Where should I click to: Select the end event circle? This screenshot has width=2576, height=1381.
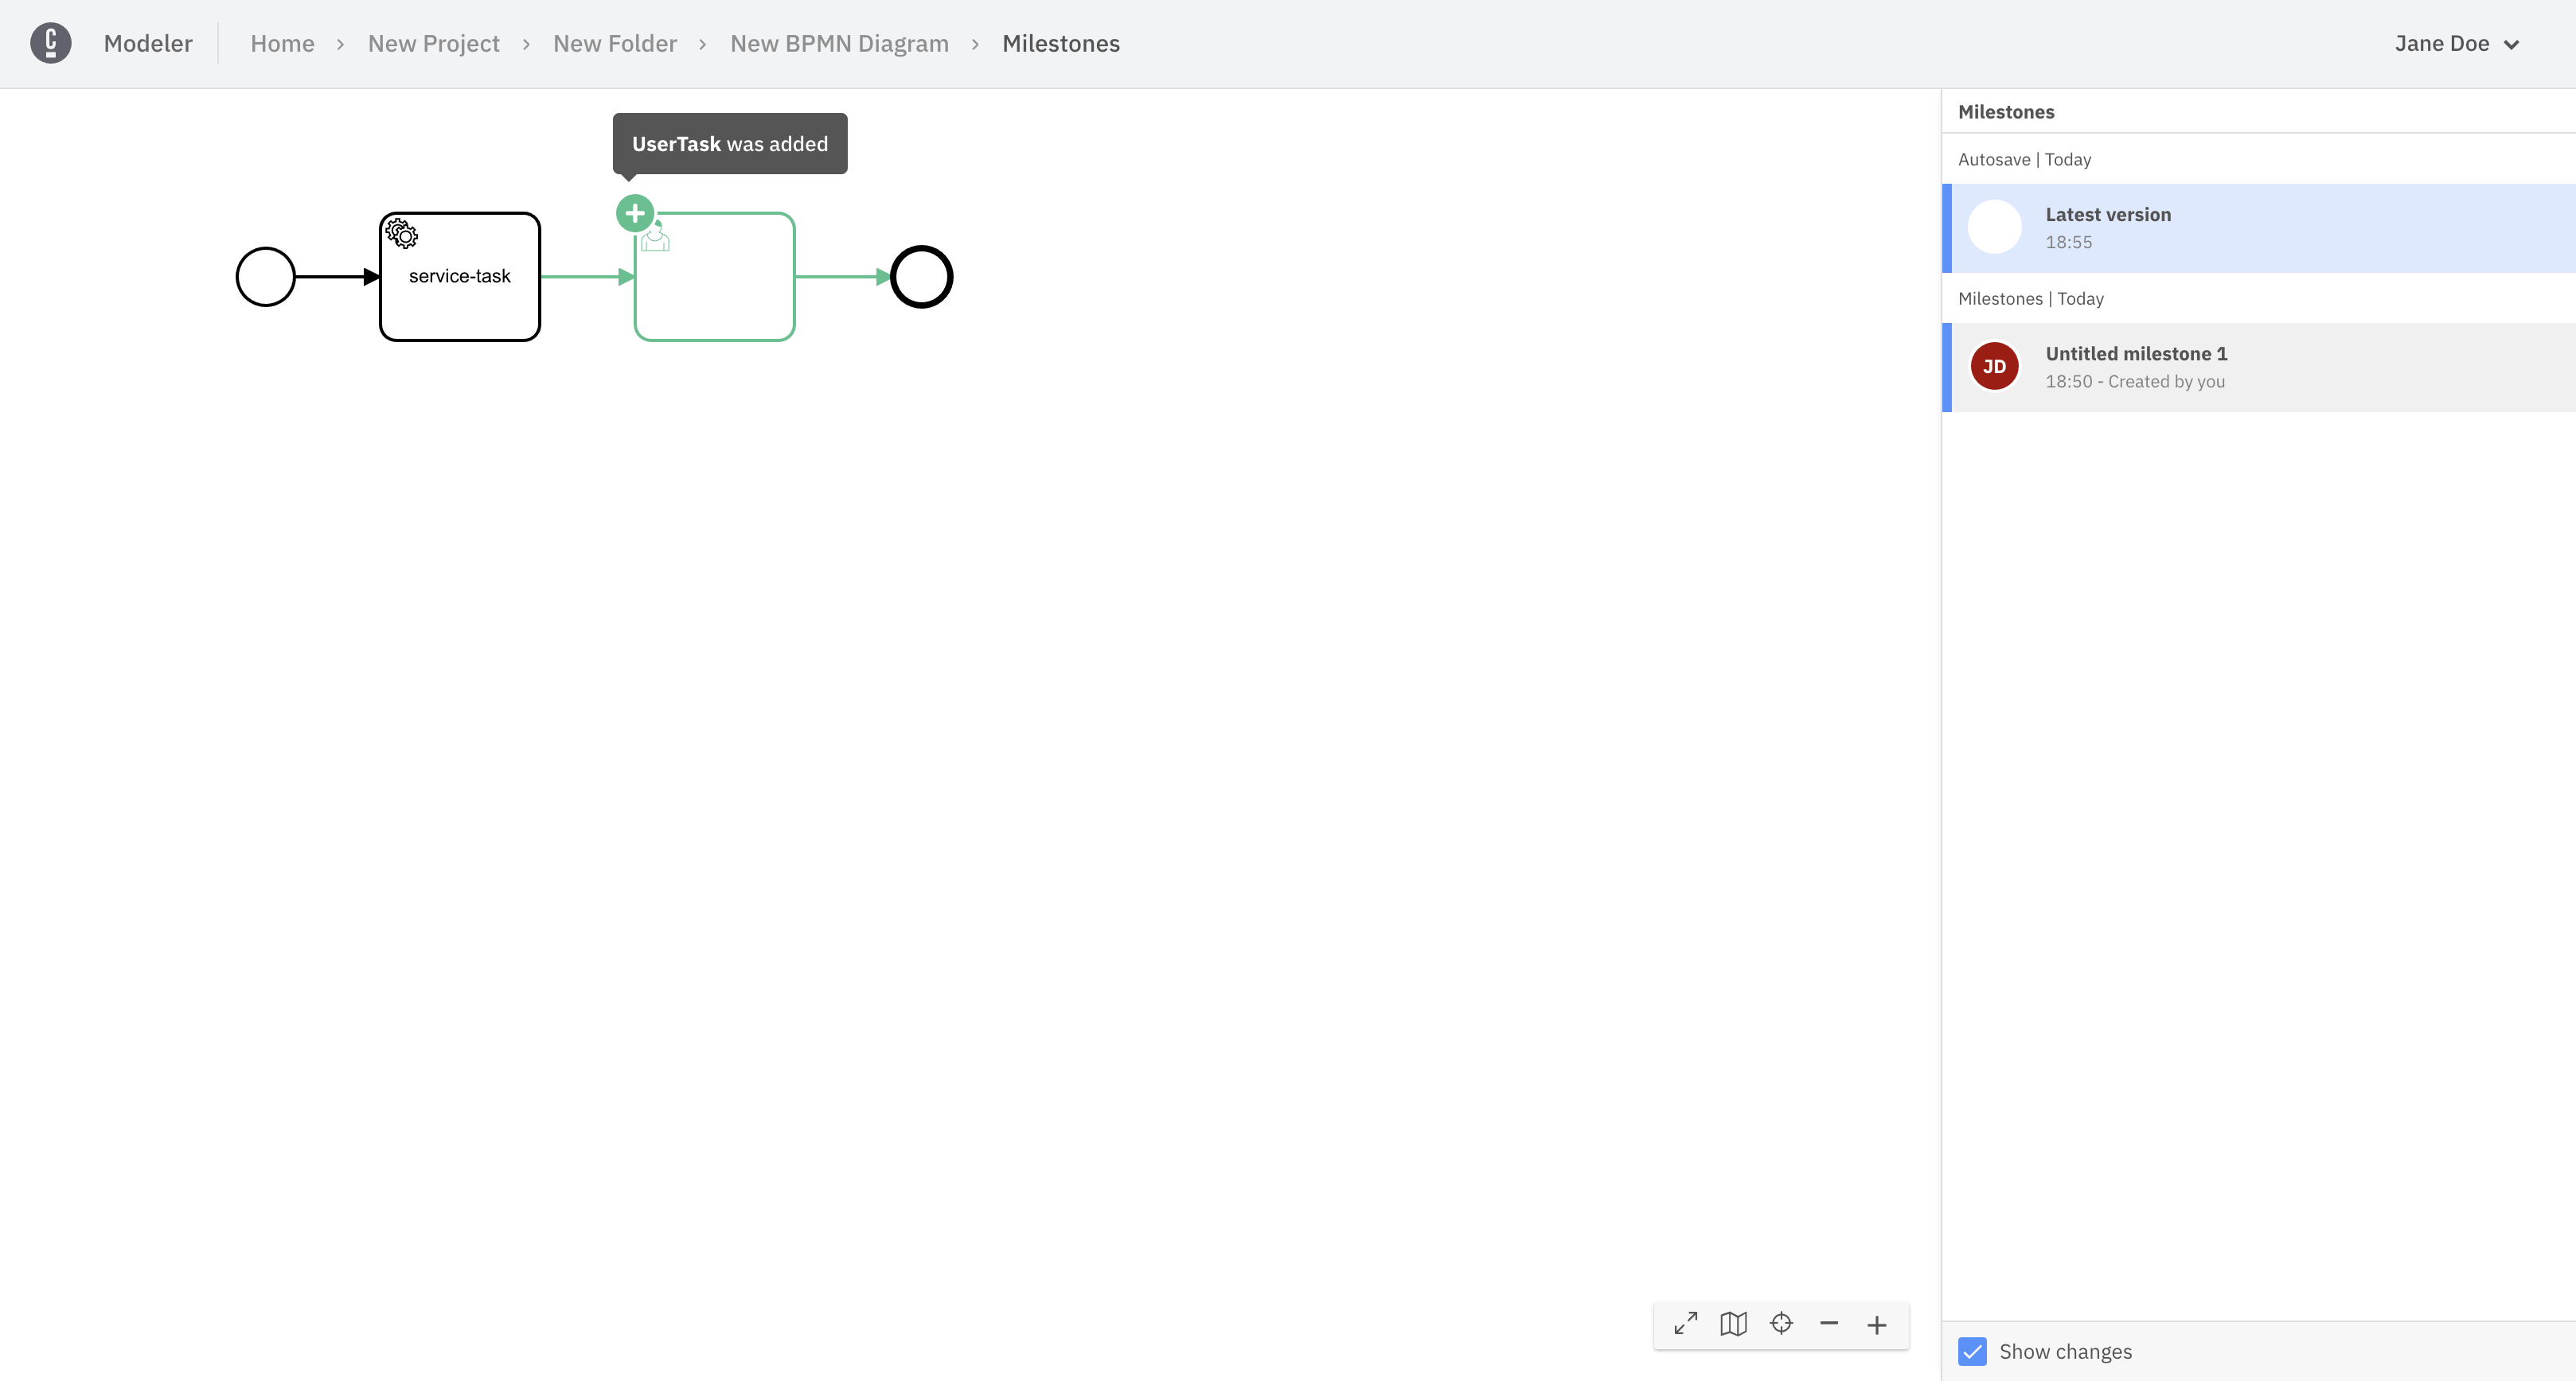(x=921, y=277)
